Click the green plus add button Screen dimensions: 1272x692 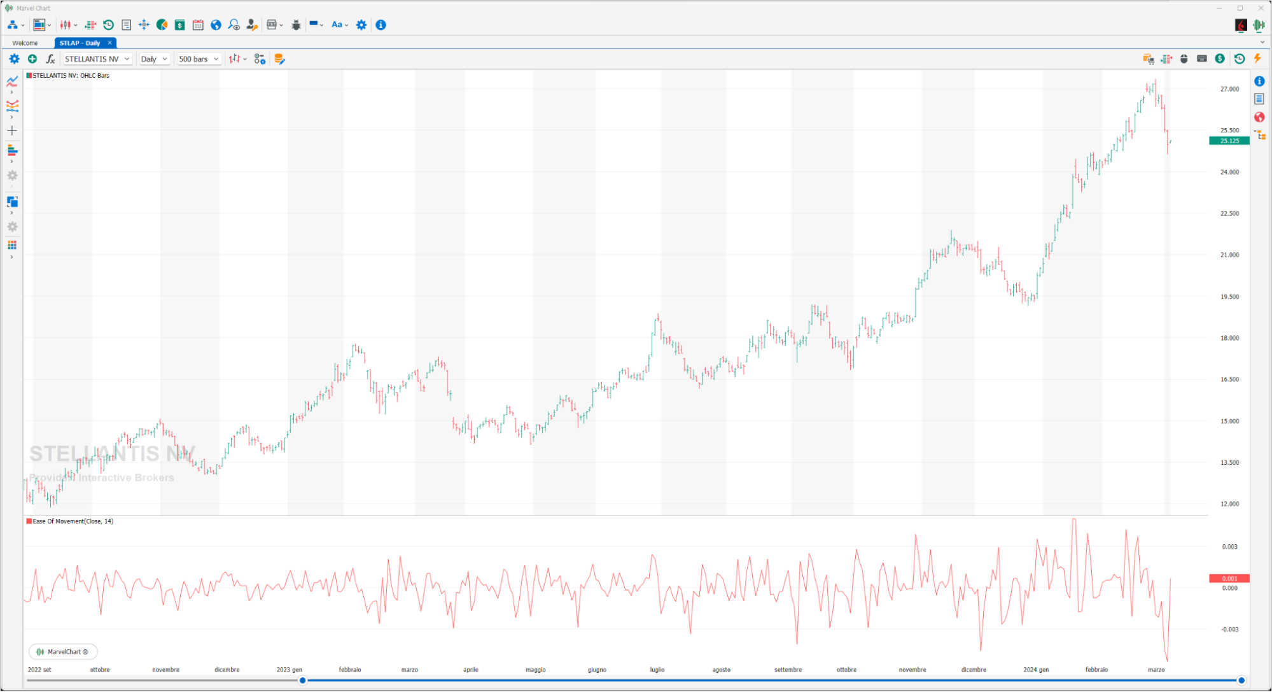pyautogui.click(x=32, y=59)
